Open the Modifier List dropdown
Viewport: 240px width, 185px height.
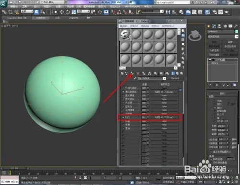(223, 37)
